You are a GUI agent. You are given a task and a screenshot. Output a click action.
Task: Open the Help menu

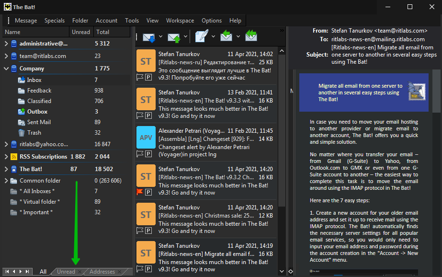235,21
